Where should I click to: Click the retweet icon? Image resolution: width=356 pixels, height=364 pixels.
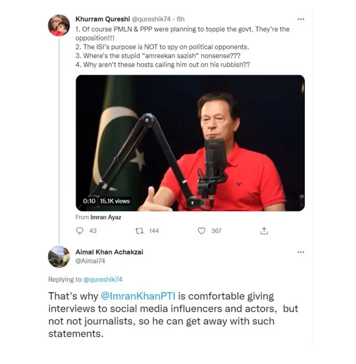[x=140, y=231]
